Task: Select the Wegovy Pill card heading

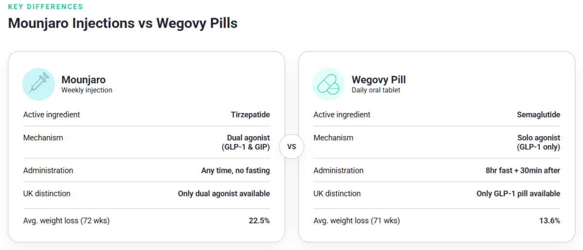Action: tap(378, 80)
